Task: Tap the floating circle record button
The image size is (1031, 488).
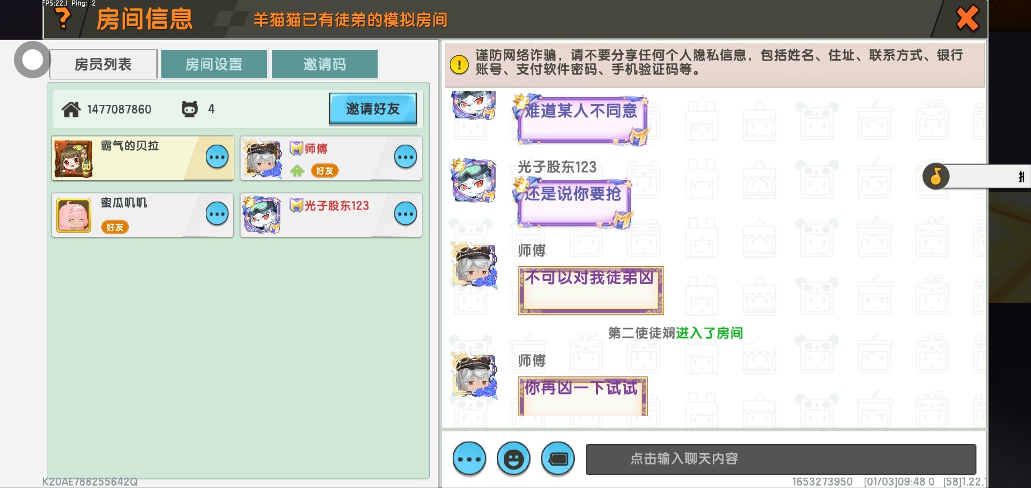Action: 32,60
